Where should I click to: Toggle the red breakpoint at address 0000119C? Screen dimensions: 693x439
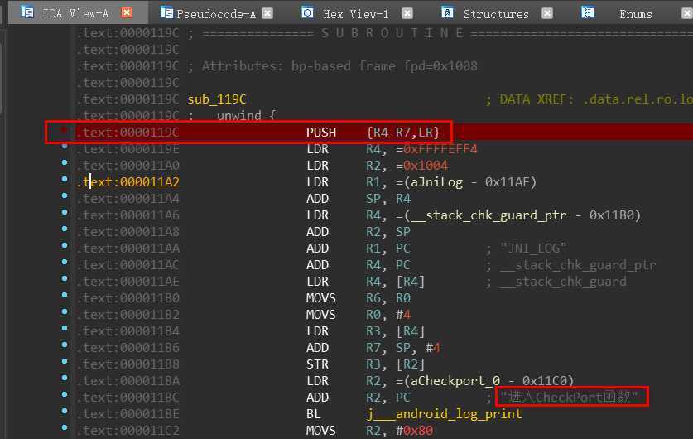pos(64,129)
